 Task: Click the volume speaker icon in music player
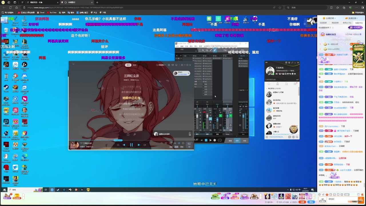pos(145,145)
